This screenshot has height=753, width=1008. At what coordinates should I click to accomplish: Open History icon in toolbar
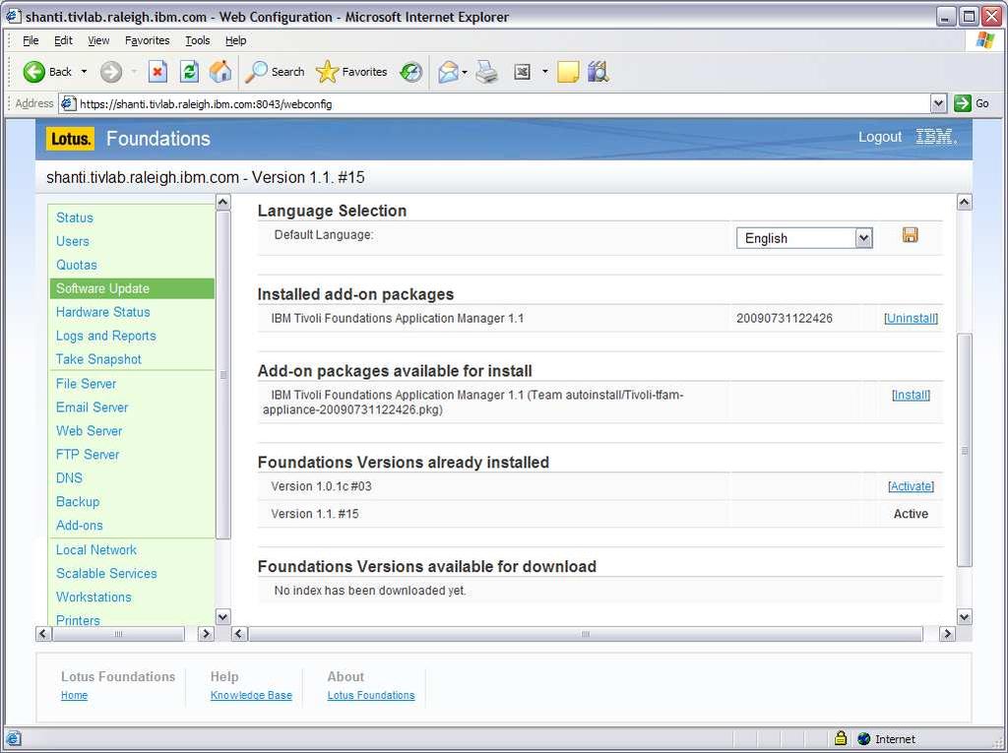(410, 72)
